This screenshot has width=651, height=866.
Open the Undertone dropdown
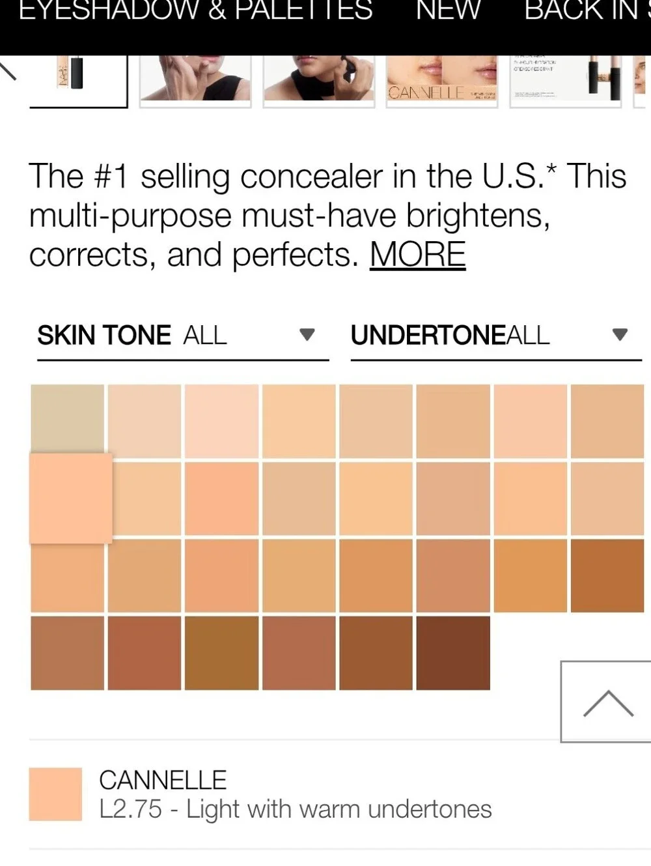(496, 336)
